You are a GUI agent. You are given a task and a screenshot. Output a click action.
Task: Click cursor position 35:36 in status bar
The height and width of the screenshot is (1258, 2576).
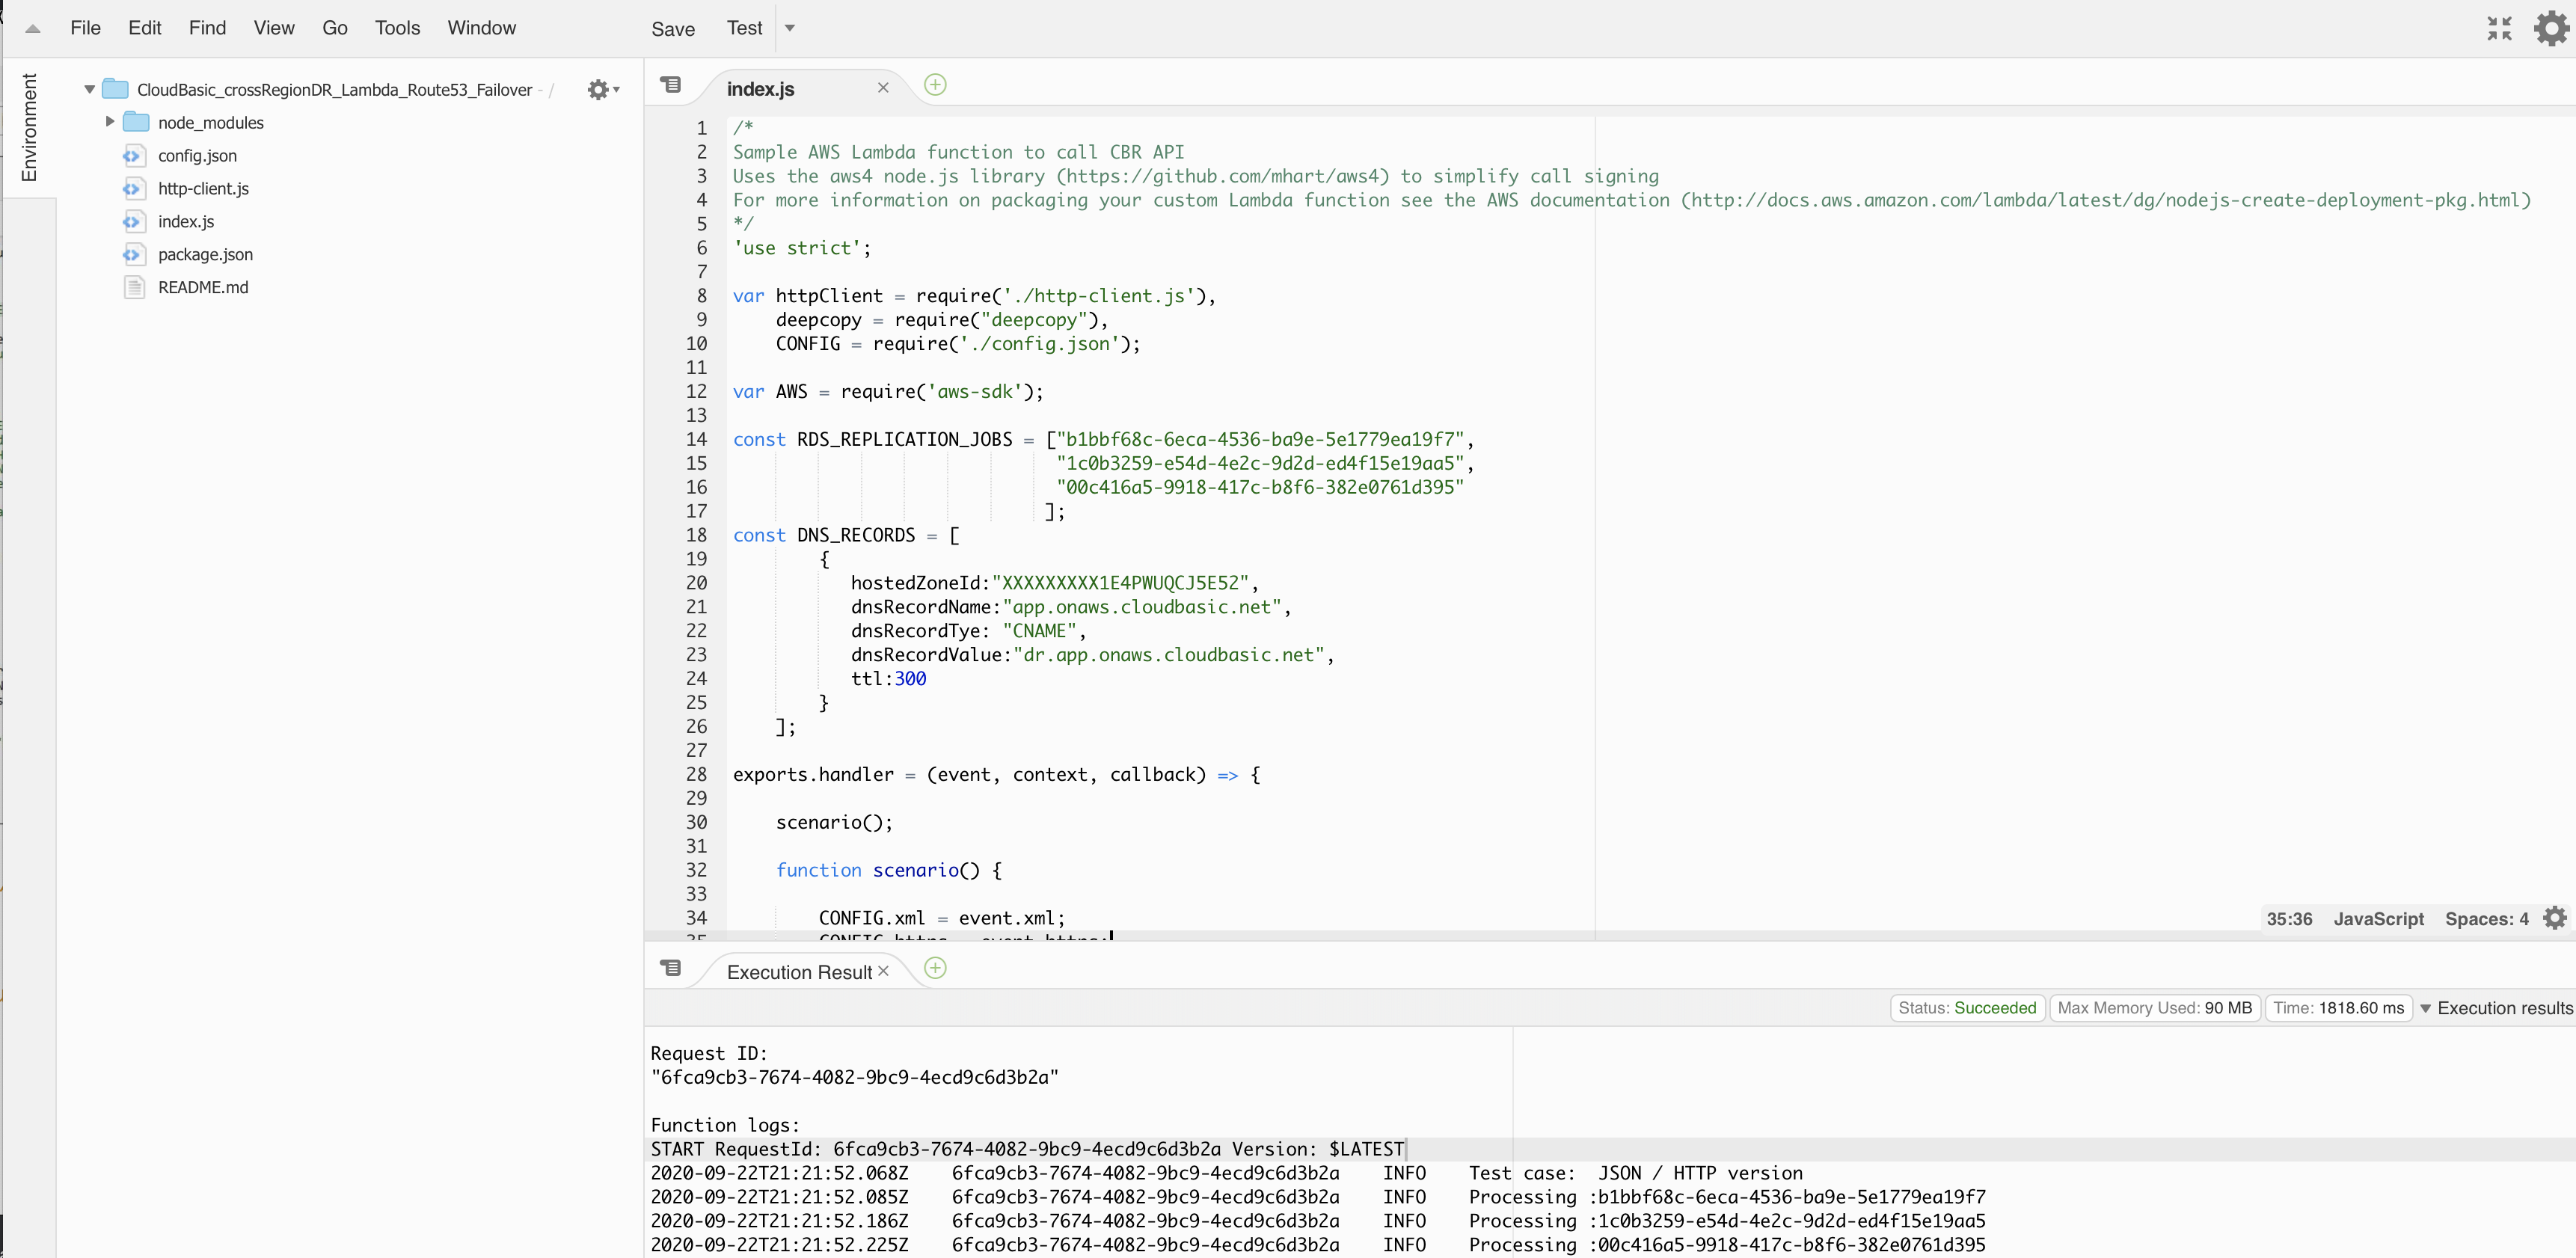click(x=2289, y=919)
